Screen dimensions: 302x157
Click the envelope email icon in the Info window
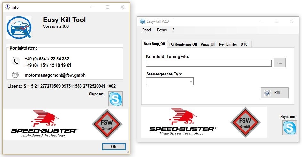point(15,75)
